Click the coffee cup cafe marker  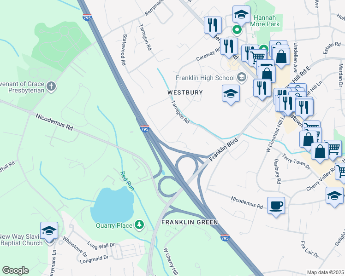[276, 206]
